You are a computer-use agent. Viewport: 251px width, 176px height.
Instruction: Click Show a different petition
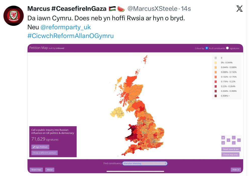coord(45,153)
